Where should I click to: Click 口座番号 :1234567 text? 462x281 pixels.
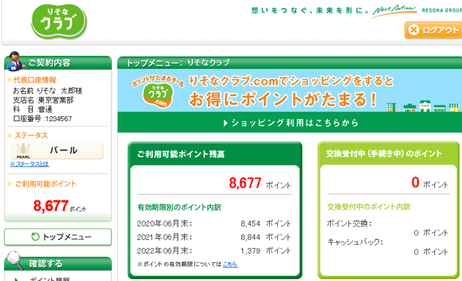click(42, 119)
